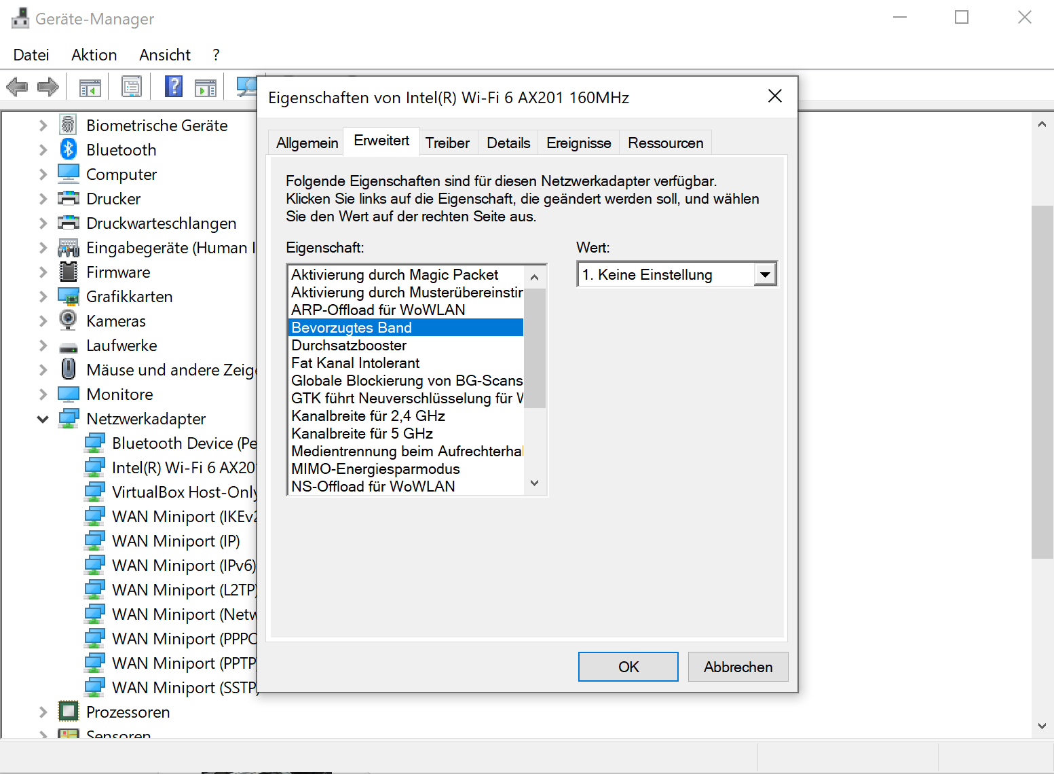Open the Aktion menu
Viewport: 1054px width, 774px height.
(94, 55)
